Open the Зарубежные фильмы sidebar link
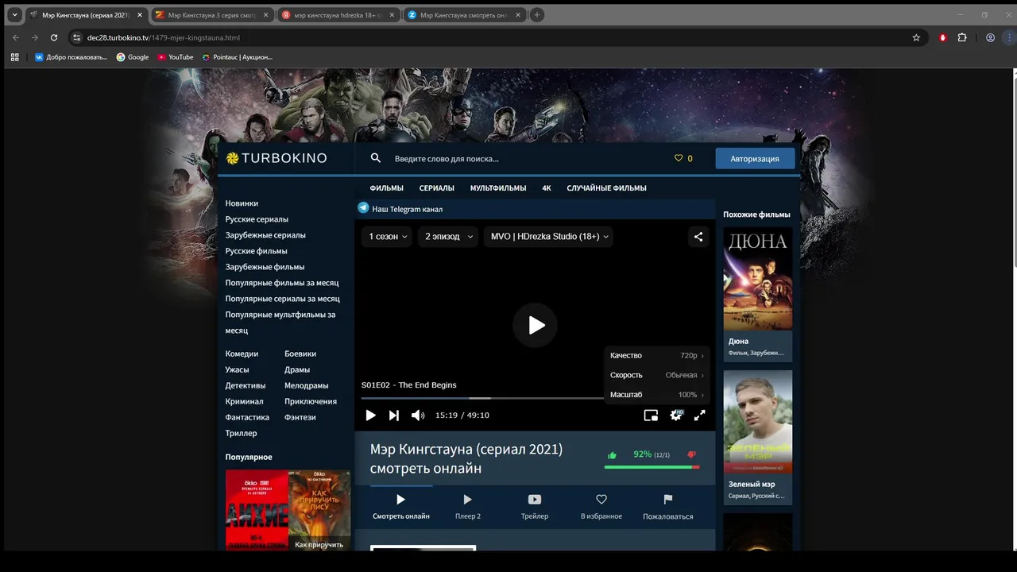The image size is (1017, 572). click(x=265, y=267)
